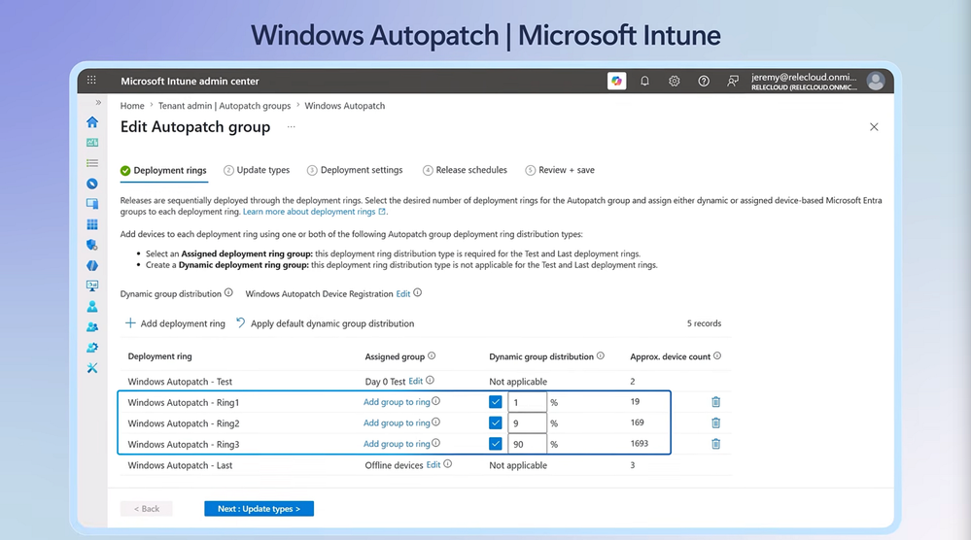Go to the Review + save step tab

click(560, 170)
